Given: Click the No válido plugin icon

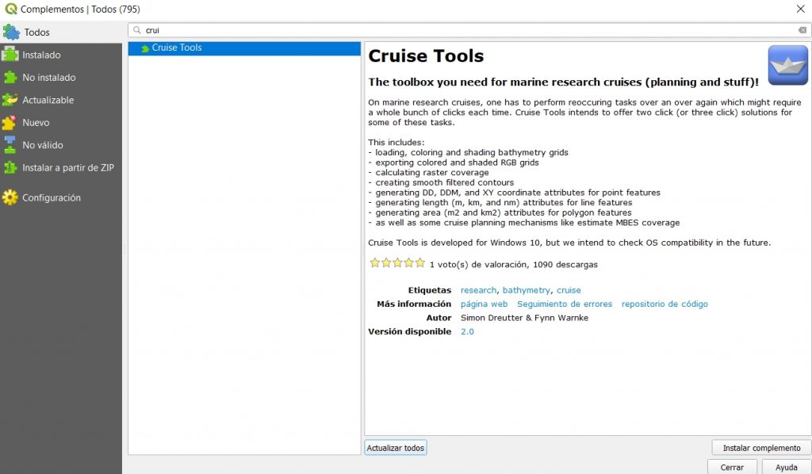Looking at the screenshot, I should 10,145.
